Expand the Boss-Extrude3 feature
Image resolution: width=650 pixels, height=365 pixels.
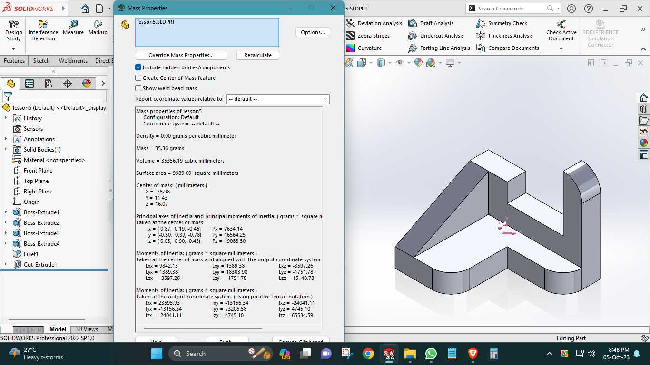click(6, 233)
